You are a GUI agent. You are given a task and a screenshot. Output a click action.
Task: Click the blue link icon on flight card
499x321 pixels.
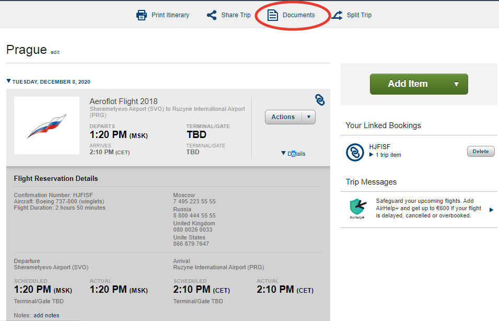[x=320, y=100]
